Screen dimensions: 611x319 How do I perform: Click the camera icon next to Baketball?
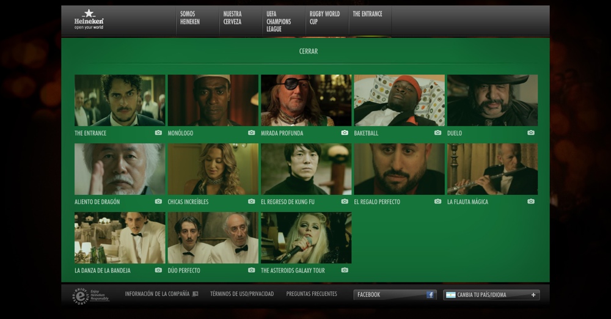point(437,133)
